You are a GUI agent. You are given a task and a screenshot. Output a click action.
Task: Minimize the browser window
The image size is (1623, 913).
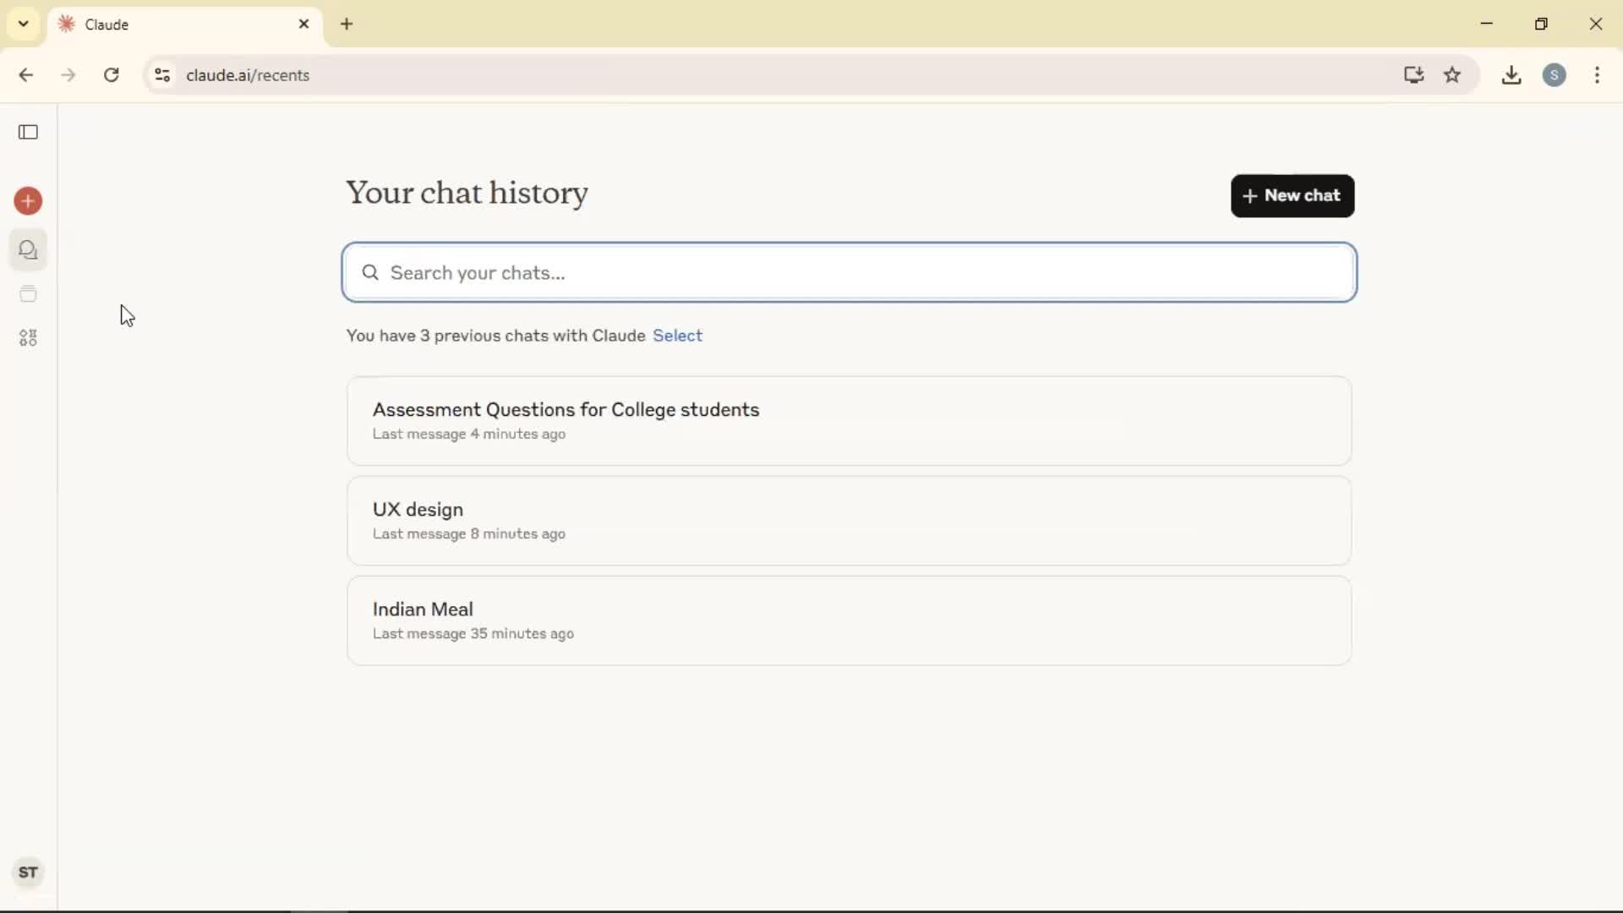click(1487, 24)
